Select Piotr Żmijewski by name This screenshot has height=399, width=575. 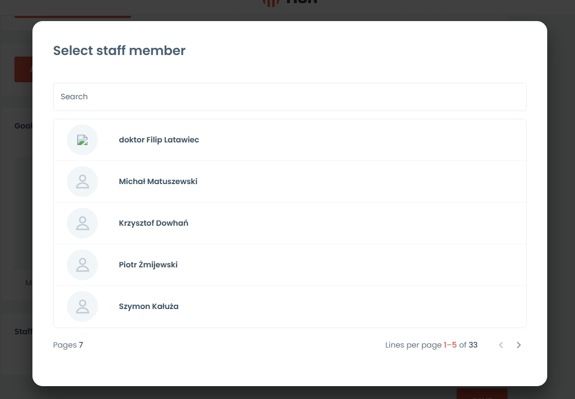coord(148,265)
